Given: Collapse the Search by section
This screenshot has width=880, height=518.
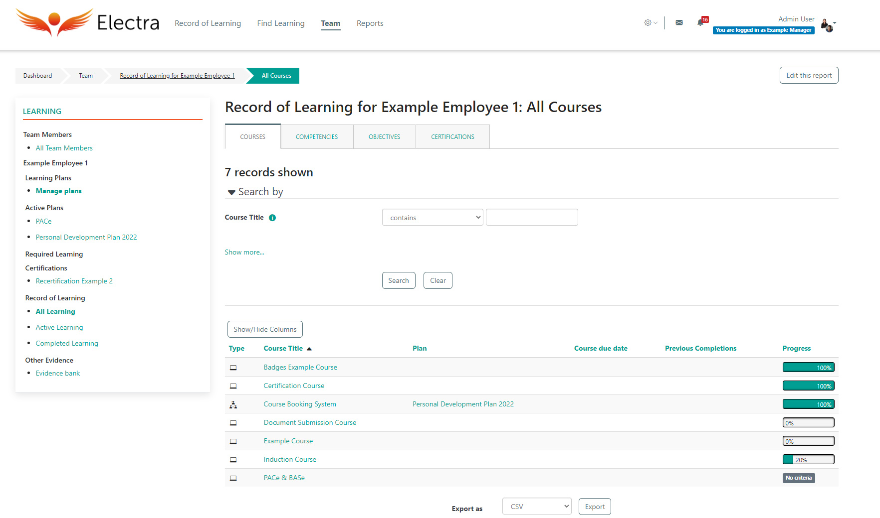Looking at the screenshot, I should coord(231,192).
